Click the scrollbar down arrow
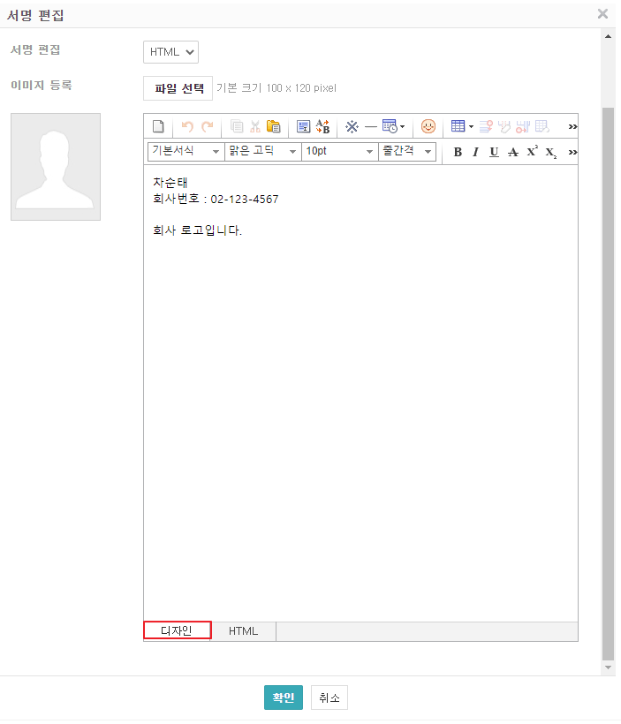Viewport: 621px width, 724px height. [x=608, y=667]
